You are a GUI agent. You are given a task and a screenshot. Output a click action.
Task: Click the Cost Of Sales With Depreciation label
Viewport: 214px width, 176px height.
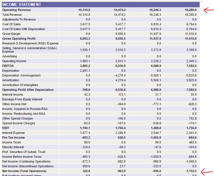[24, 29]
